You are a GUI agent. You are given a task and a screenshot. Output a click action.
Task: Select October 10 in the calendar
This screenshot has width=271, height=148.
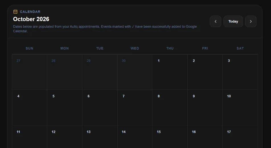click(240, 108)
